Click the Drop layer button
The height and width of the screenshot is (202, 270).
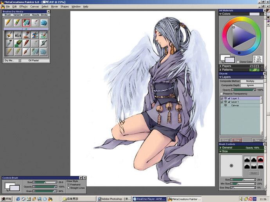tap(237, 140)
